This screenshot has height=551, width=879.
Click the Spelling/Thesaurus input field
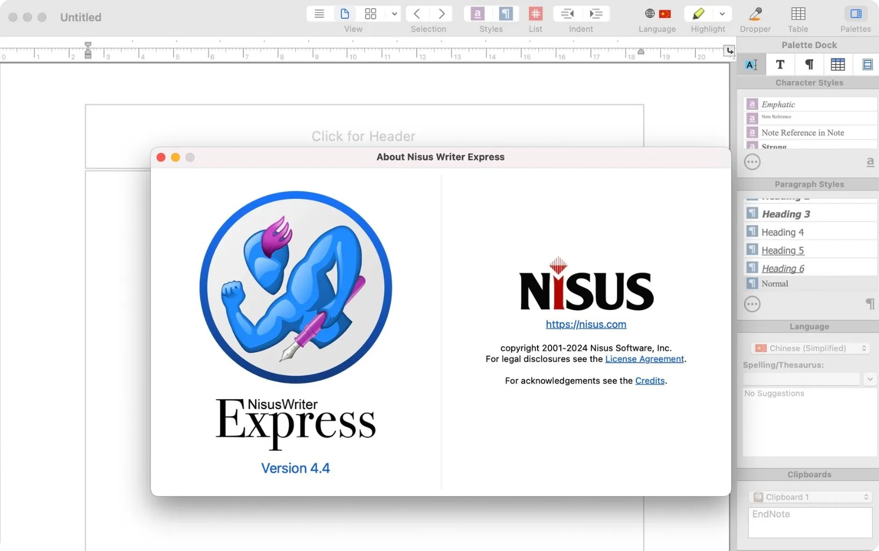(801, 379)
